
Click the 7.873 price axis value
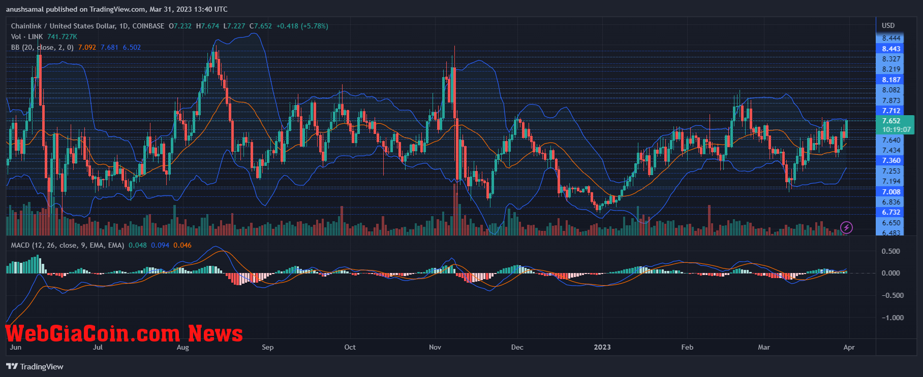pos(891,100)
